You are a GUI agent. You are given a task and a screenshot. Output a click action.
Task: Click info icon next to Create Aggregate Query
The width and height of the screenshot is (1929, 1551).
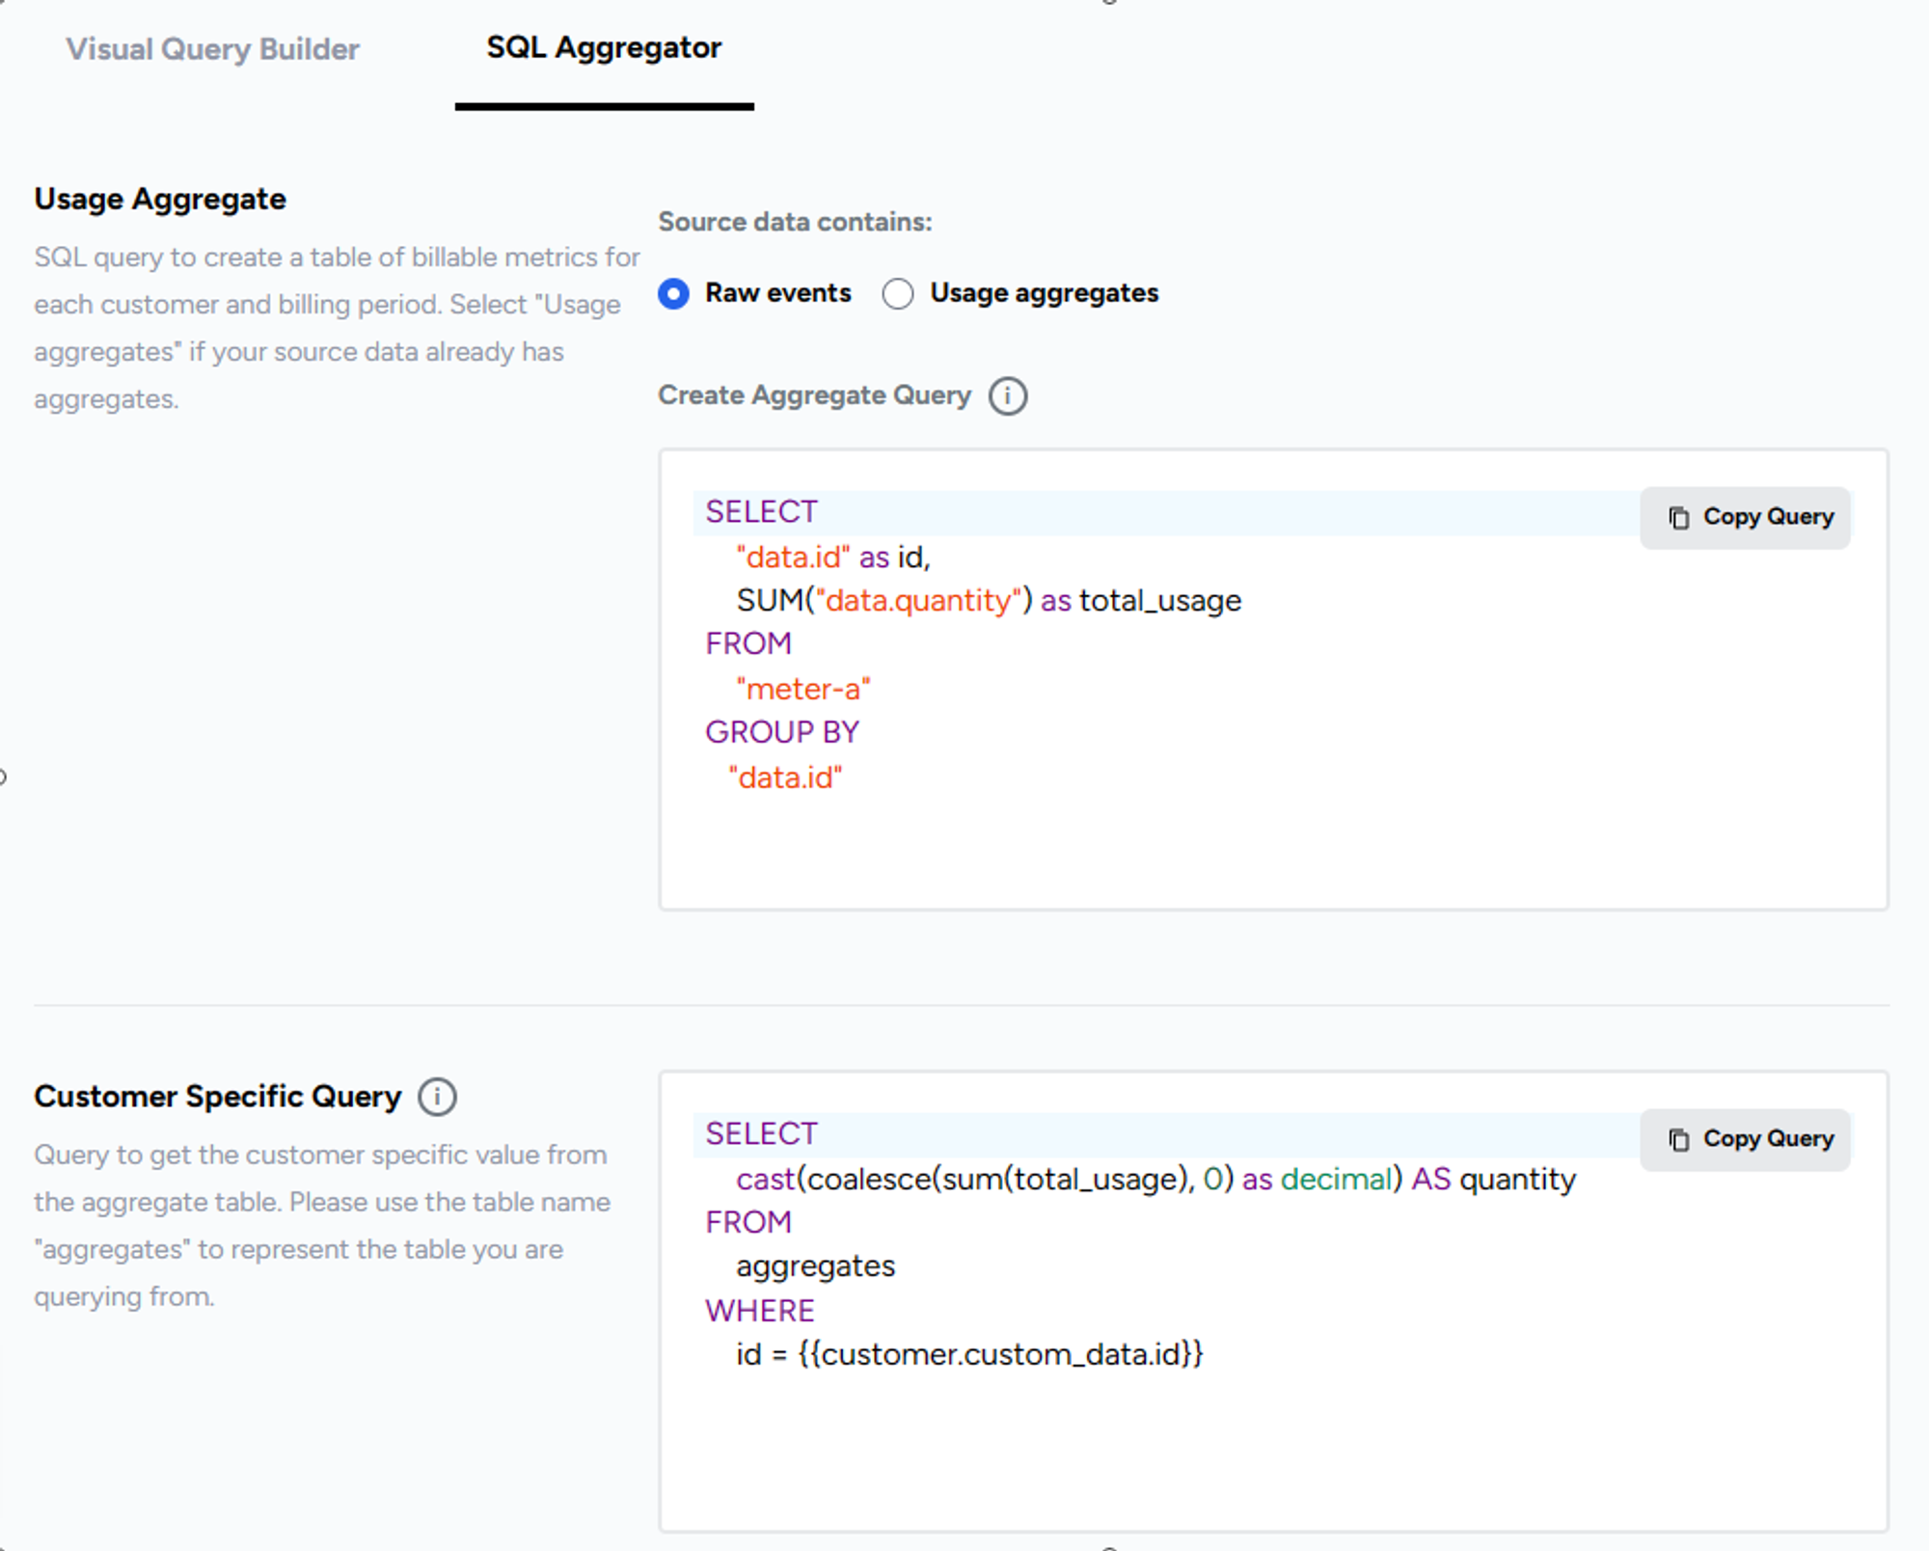1008,396
